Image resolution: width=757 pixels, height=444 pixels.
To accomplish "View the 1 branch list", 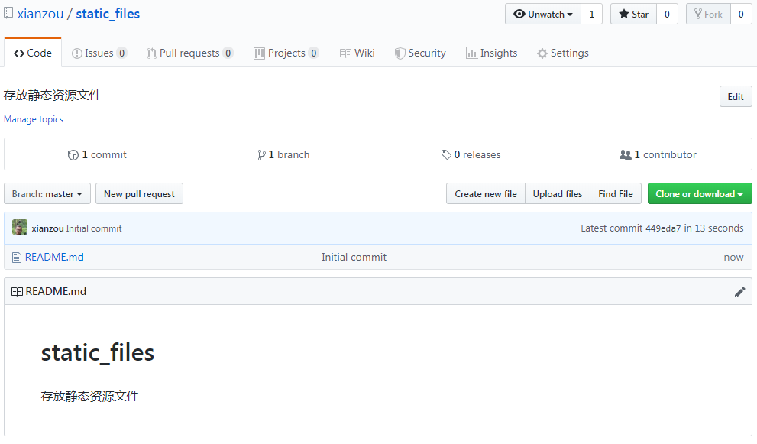I will click(283, 154).
